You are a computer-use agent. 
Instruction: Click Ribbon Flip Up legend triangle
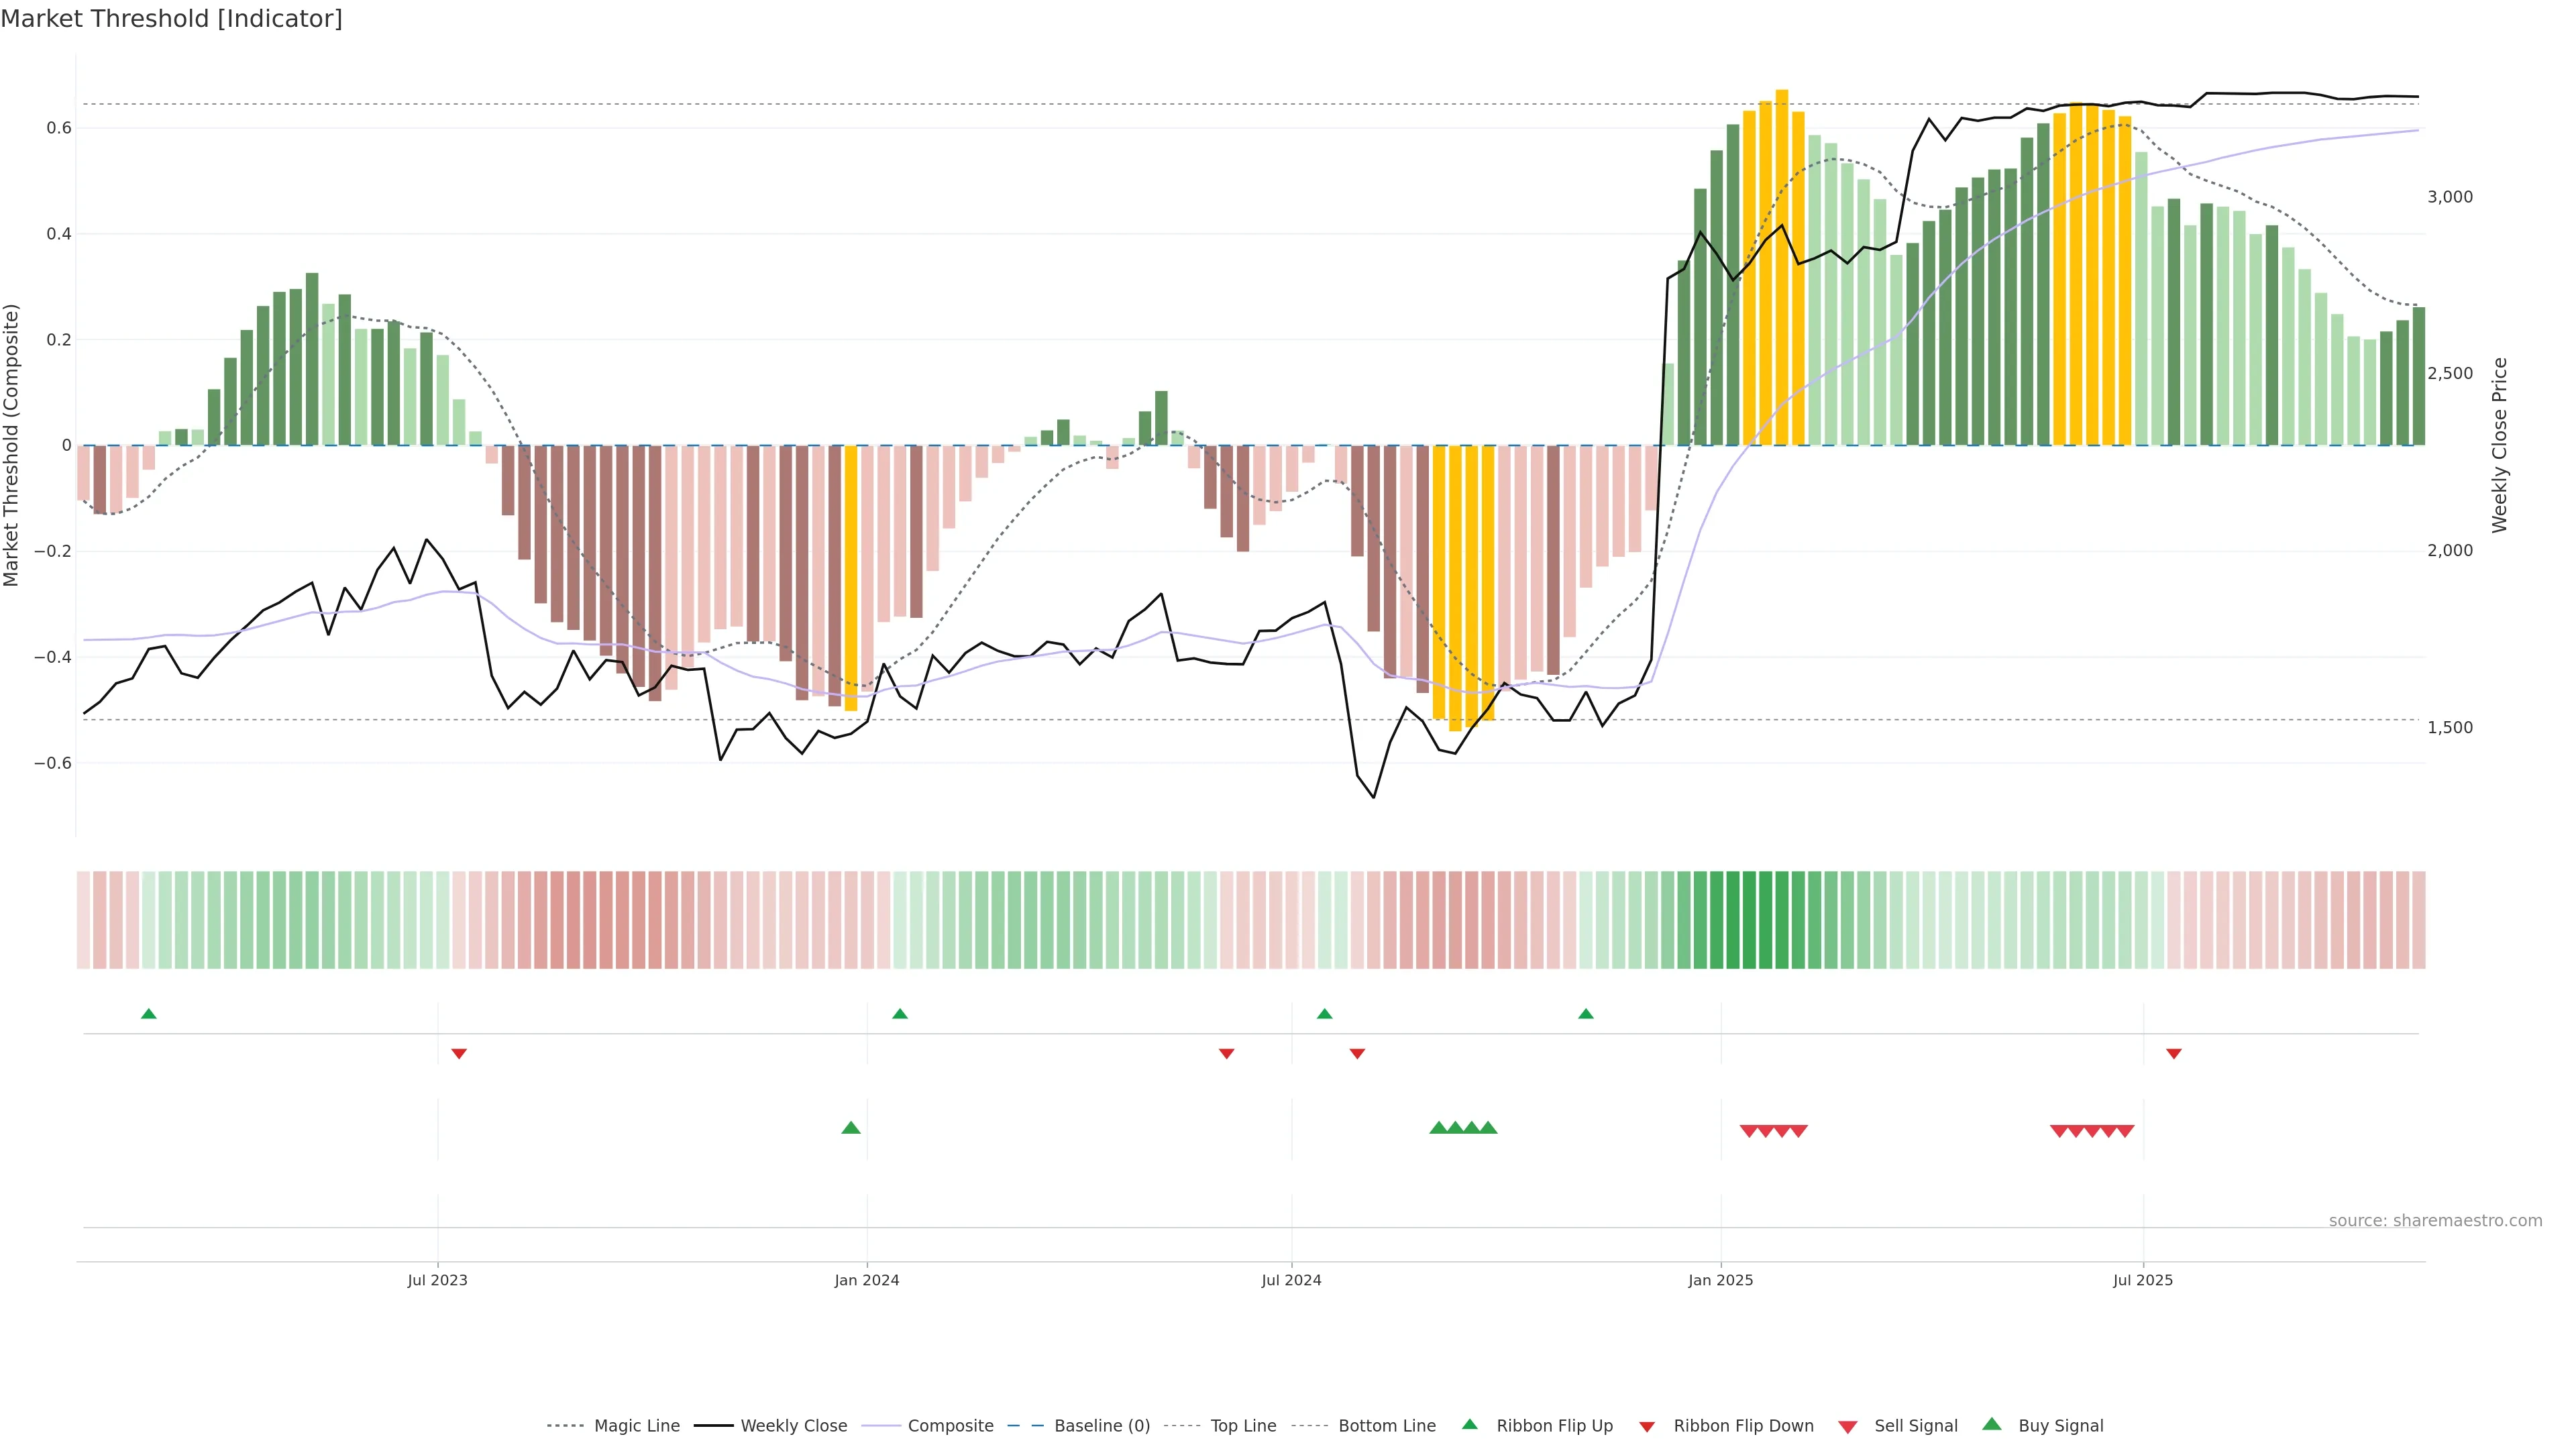(1470, 1424)
